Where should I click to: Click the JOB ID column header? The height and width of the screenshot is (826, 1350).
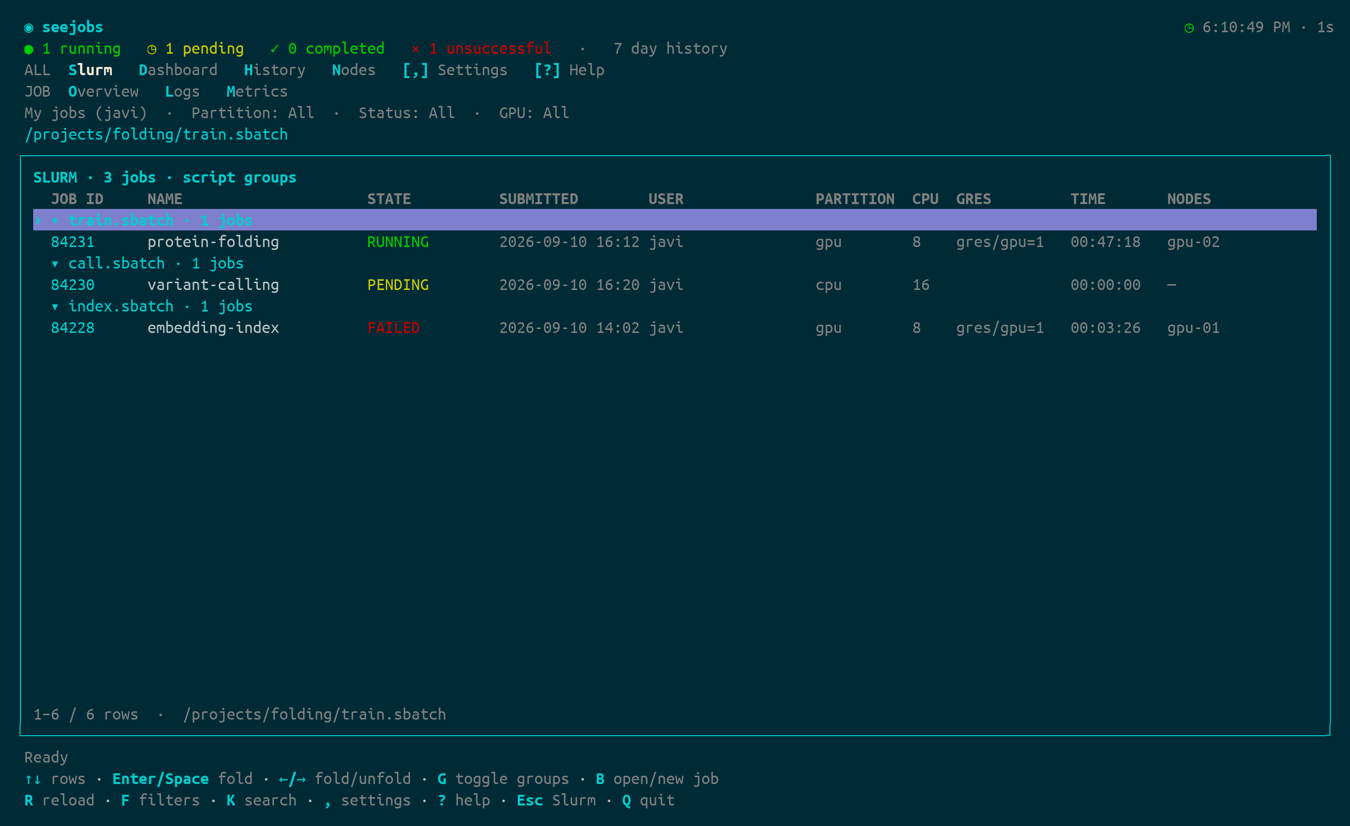pyautogui.click(x=77, y=199)
